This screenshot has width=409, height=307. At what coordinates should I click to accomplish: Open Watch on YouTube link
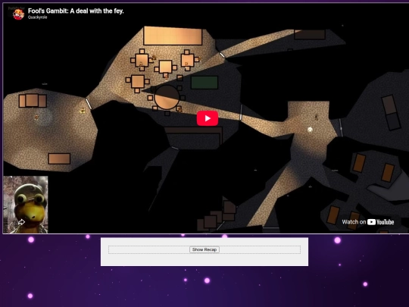(368, 222)
